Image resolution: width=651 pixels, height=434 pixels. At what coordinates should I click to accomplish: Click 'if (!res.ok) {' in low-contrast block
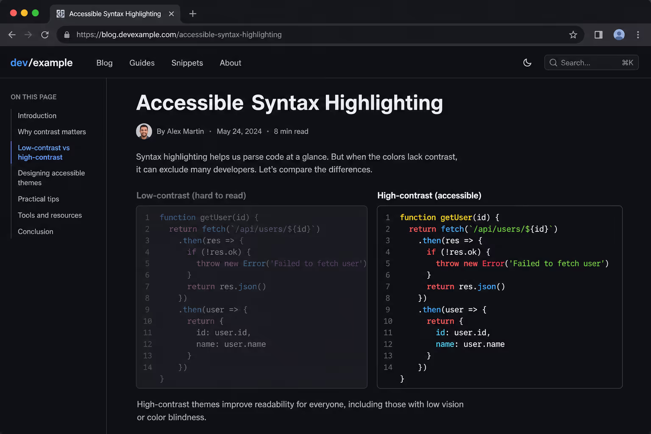click(219, 252)
